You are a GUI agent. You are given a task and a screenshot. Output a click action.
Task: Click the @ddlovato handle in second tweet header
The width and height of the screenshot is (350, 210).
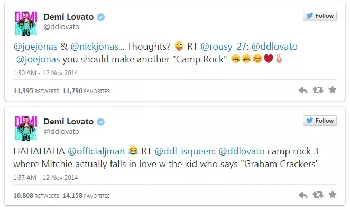click(x=61, y=131)
